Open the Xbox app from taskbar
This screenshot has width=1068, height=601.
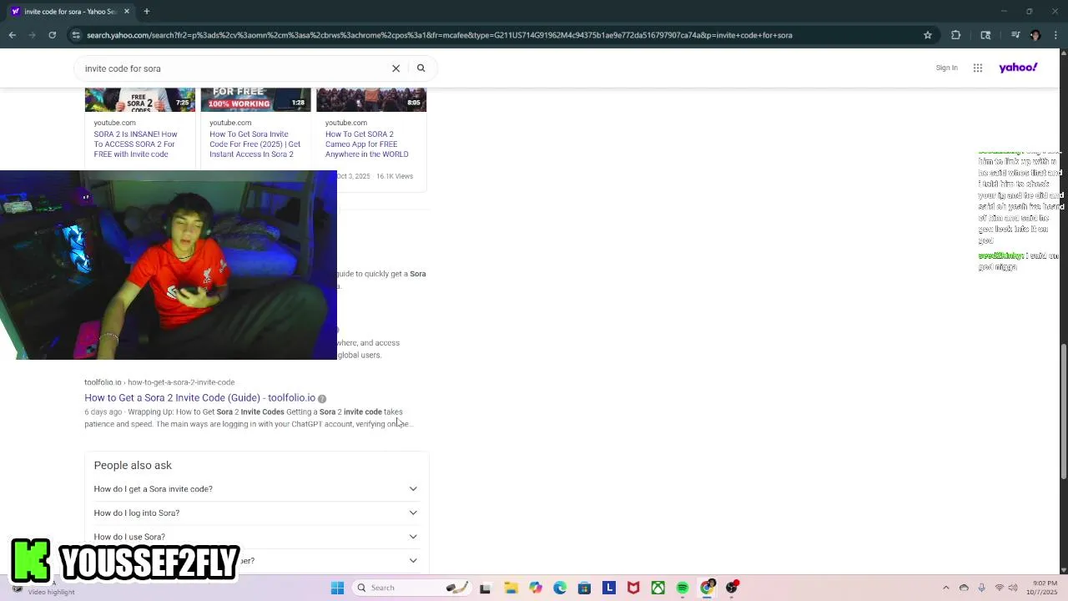pos(658,588)
